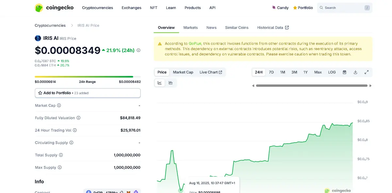Show Max Supply info icon
The image size is (392, 193).
pyautogui.click(x=60, y=167)
